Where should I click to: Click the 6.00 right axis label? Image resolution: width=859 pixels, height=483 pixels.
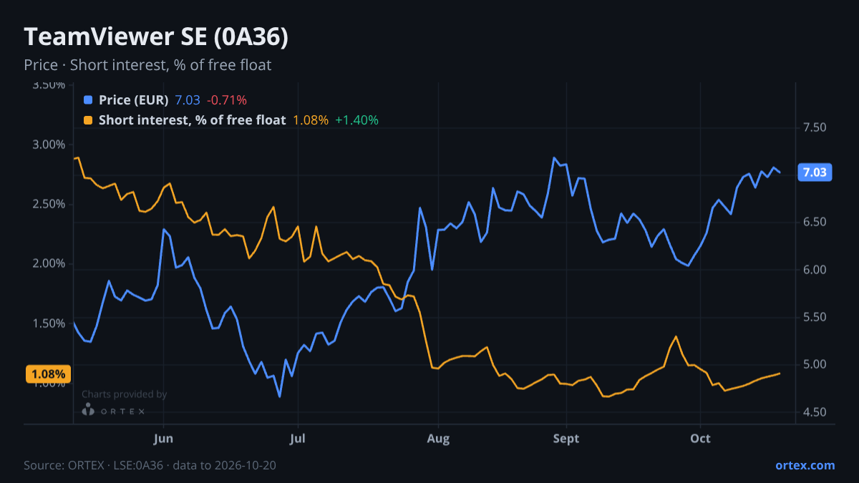815,270
